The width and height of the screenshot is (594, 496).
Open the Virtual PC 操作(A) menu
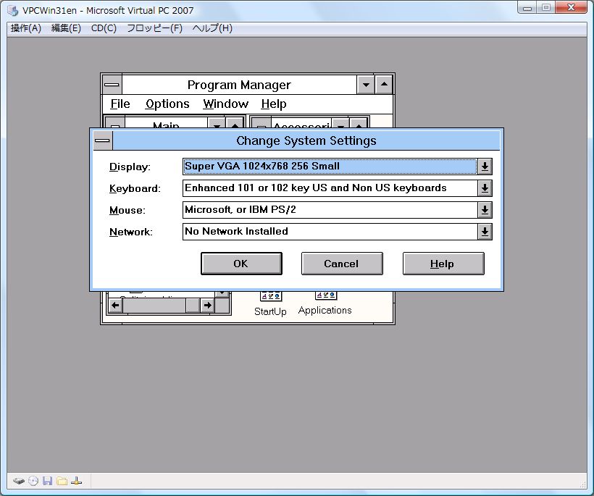click(x=26, y=28)
